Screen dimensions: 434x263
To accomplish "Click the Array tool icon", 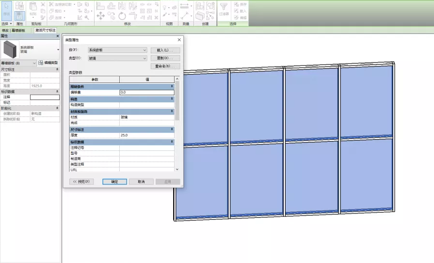I will [142, 11].
